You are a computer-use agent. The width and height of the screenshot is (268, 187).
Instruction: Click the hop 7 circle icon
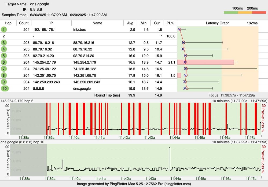tap(4, 69)
